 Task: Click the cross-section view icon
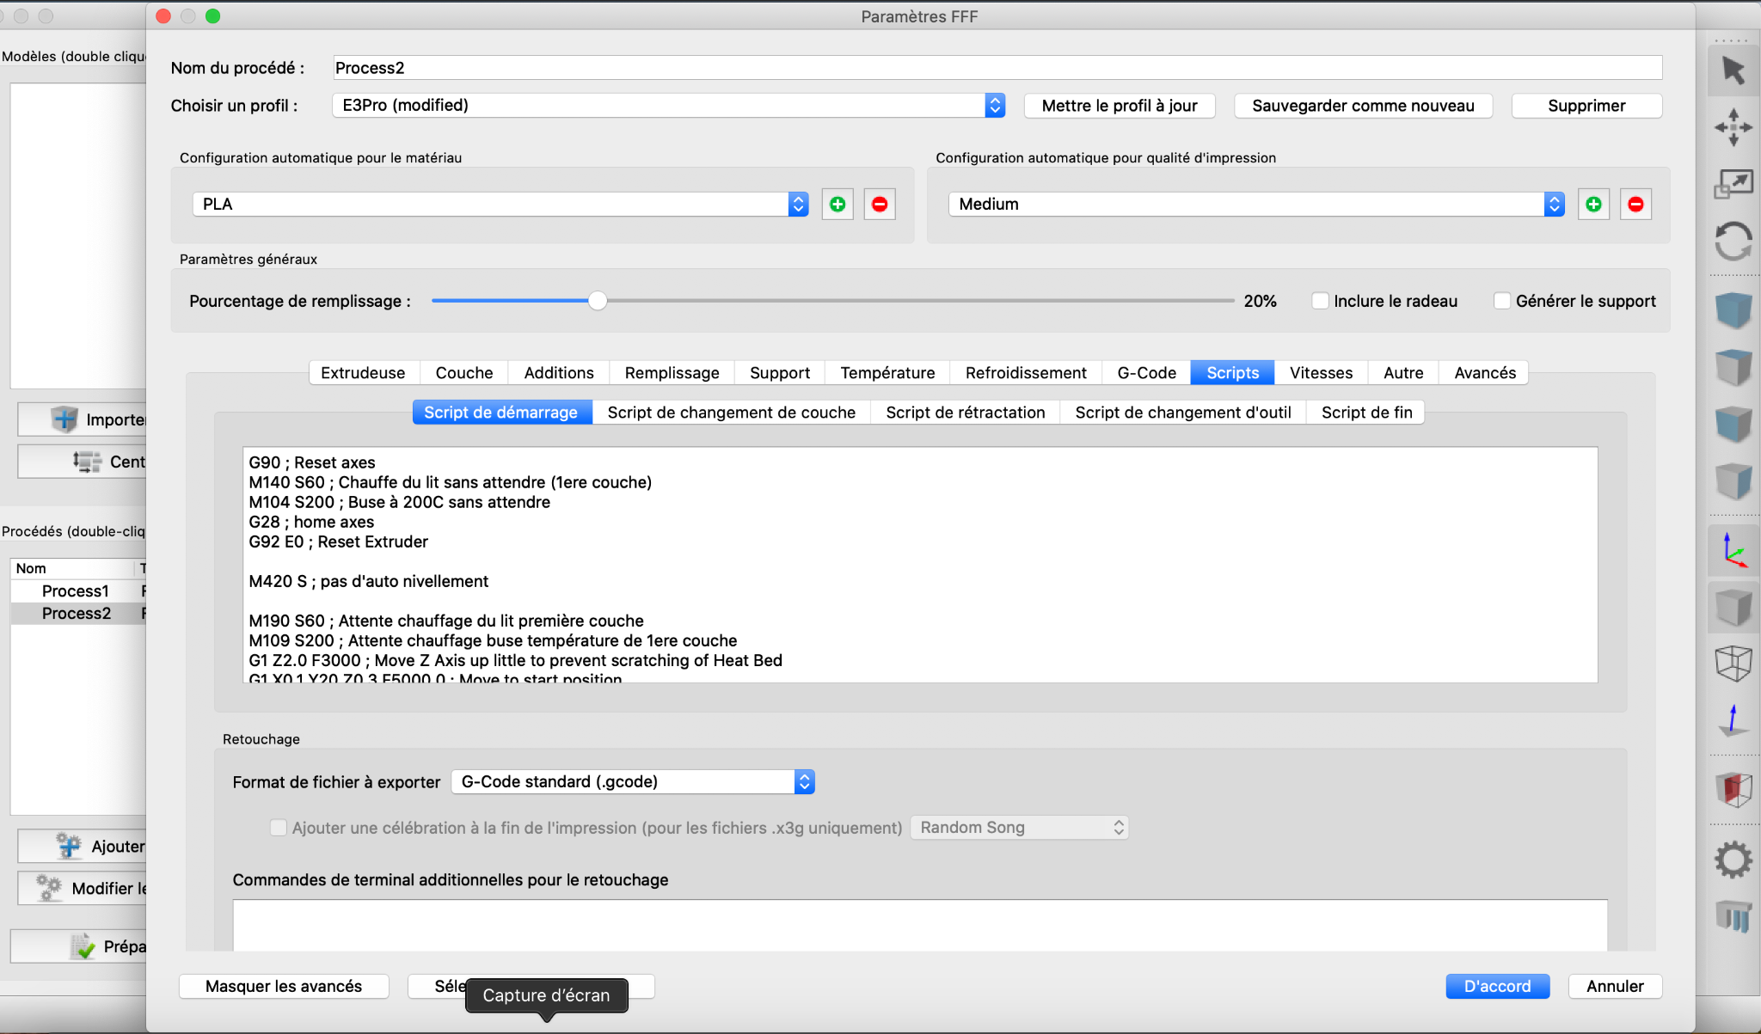pyautogui.click(x=1733, y=788)
